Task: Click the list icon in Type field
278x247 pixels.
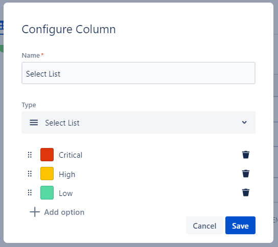Action: pos(34,122)
